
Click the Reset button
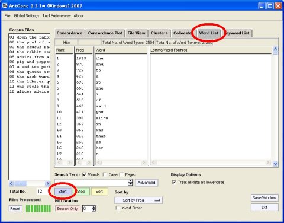tap(15, 209)
